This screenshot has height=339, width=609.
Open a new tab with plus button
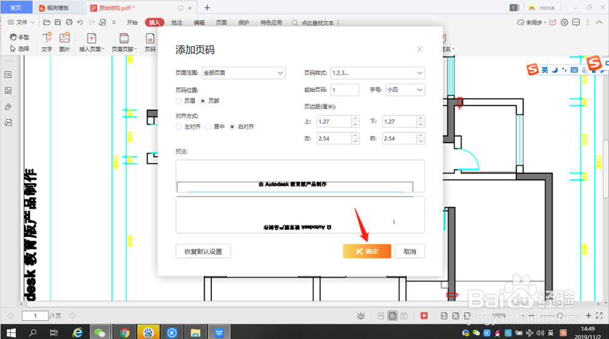tap(207, 8)
